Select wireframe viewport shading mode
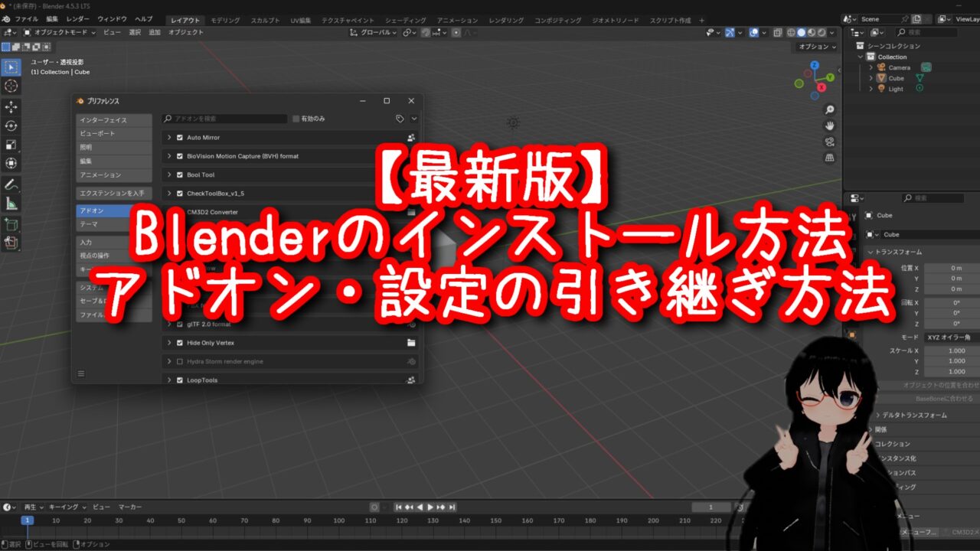This screenshot has width=980, height=551. pos(792,32)
